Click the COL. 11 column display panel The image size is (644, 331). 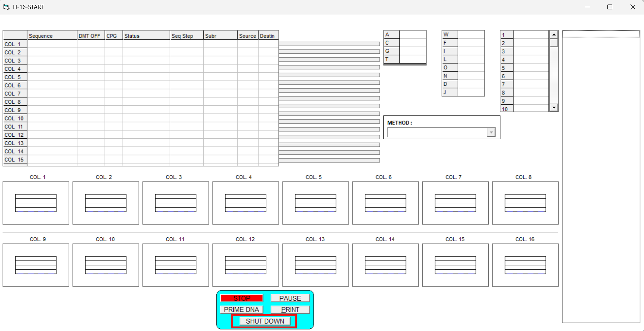pyautogui.click(x=176, y=265)
